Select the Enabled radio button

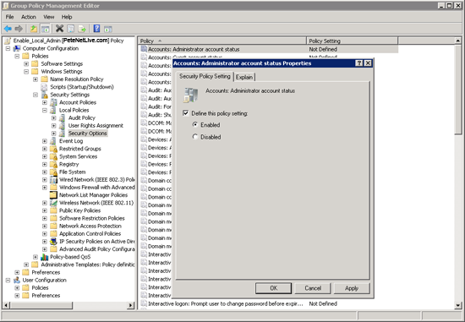click(x=194, y=124)
